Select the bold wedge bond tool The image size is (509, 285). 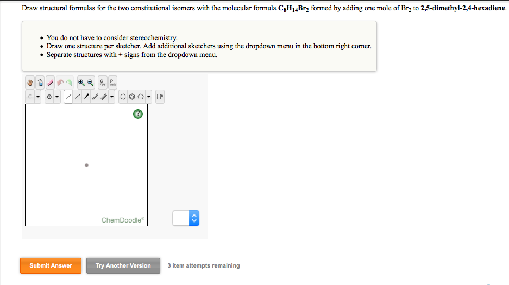point(86,97)
